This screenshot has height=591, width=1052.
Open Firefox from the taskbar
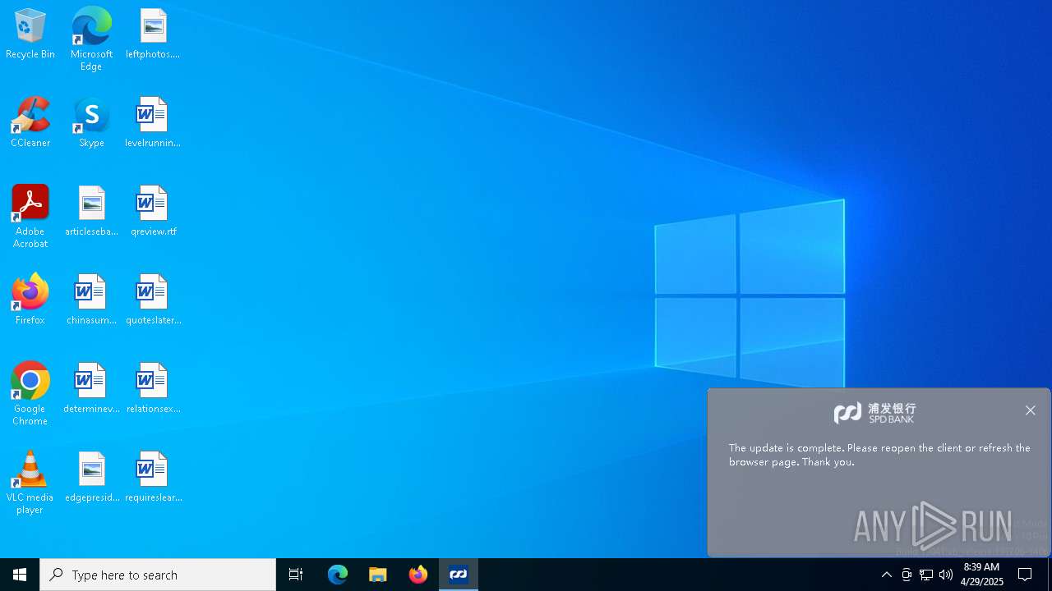418,575
